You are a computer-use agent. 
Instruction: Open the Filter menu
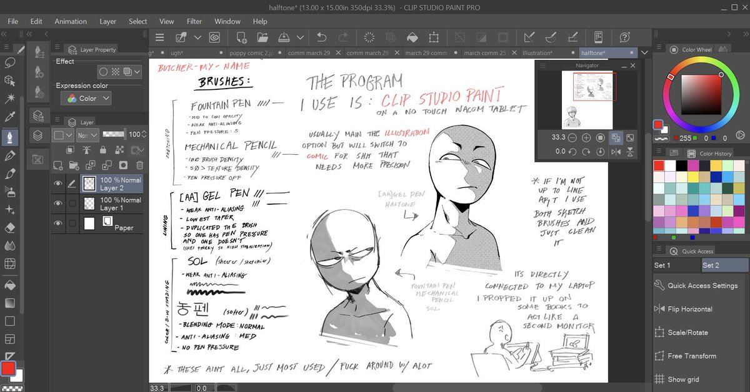tap(194, 21)
